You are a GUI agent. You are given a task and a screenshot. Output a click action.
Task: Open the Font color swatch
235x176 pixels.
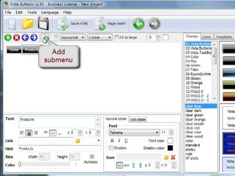170,141
